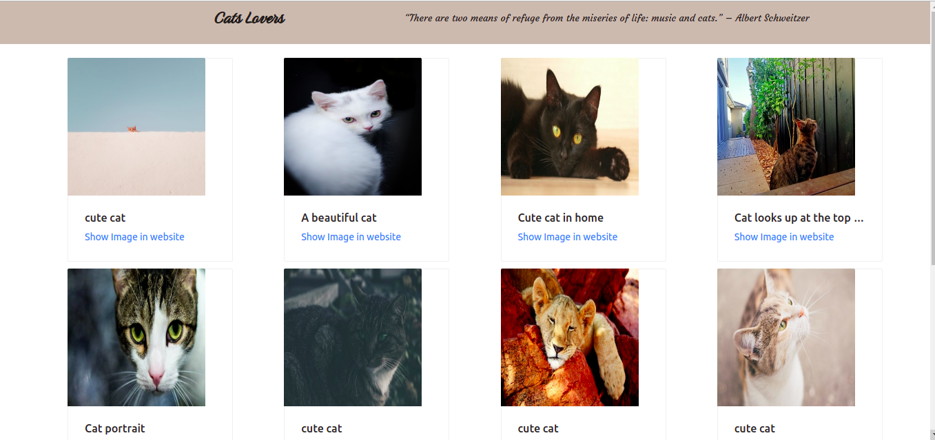The image size is (935, 440).
Task: Open the green-eyed cat portrait image
Action: tap(136, 337)
